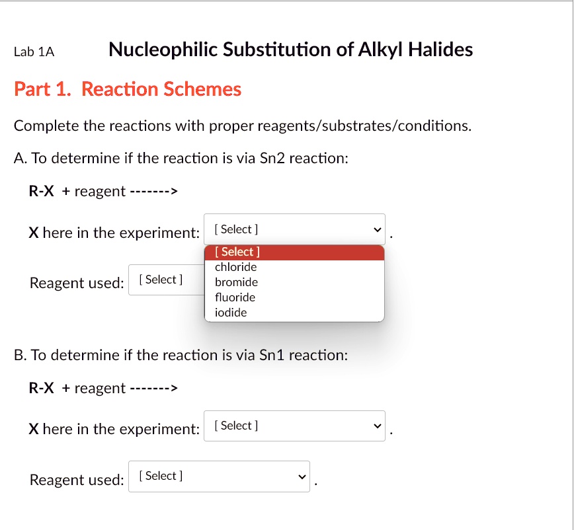Image resolution: width=574 pixels, height=530 pixels.
Task: Click the R-X reaction text in section A
Action: 102,191
